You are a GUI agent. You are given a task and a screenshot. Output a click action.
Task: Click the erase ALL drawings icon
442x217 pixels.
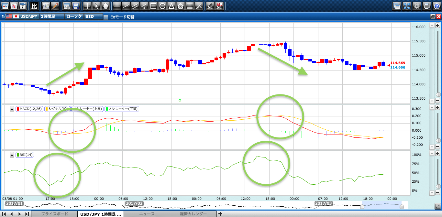[x=219, y=6]
